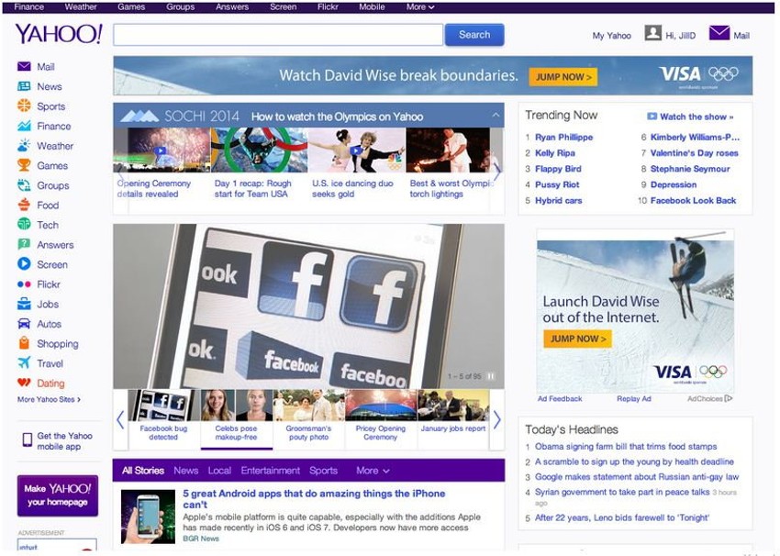Select the Dating hearts icon
The width and height of the screenshot is (780, 556).
coord(24,383)
